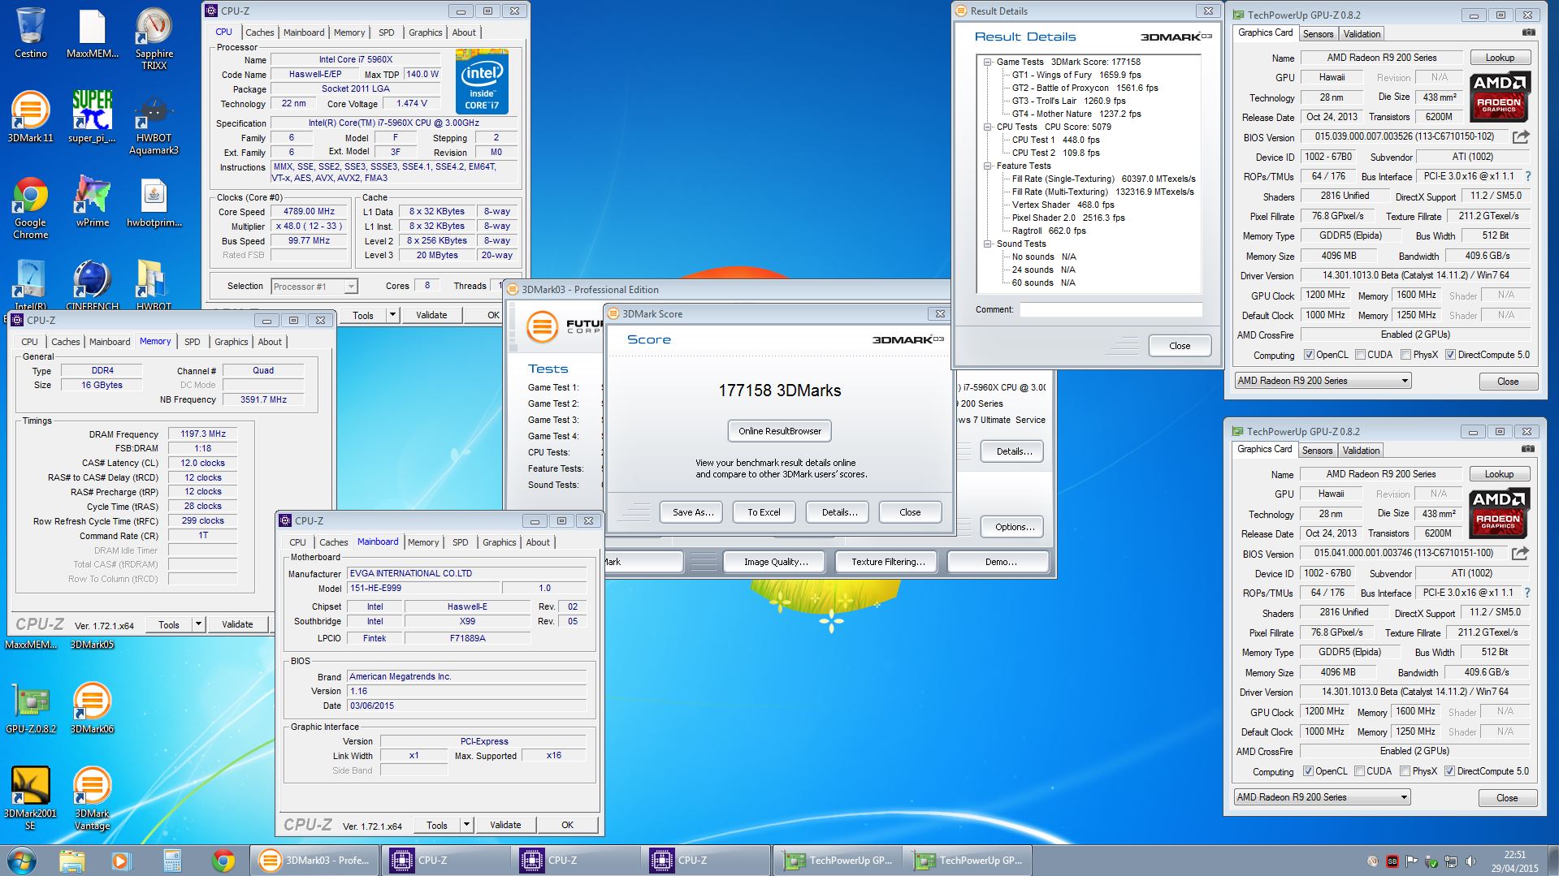Click the Windows Start orb
The width and height of the screenshot is (1559, 876).
pos(21,861)
